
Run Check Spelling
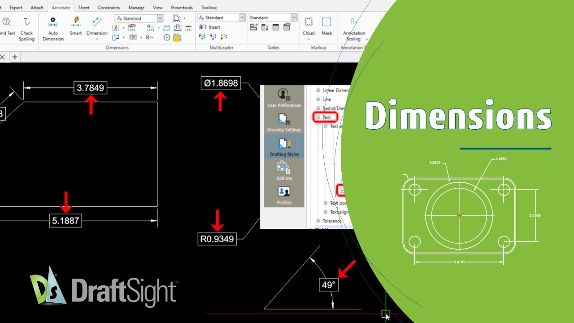point(26,29)
